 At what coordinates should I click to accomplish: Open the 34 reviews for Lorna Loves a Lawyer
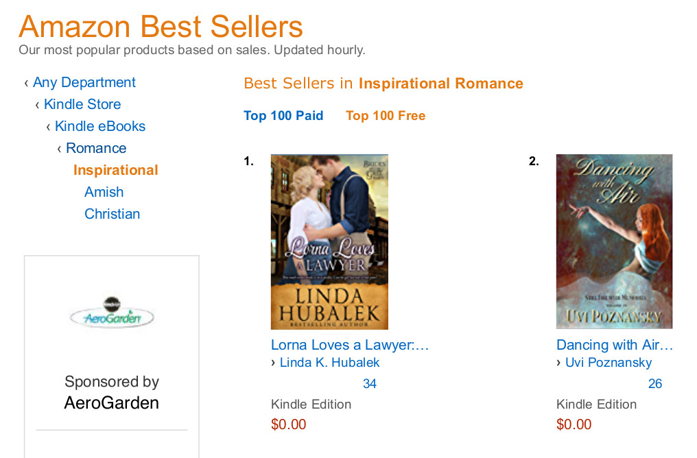(x=370, y=384)
